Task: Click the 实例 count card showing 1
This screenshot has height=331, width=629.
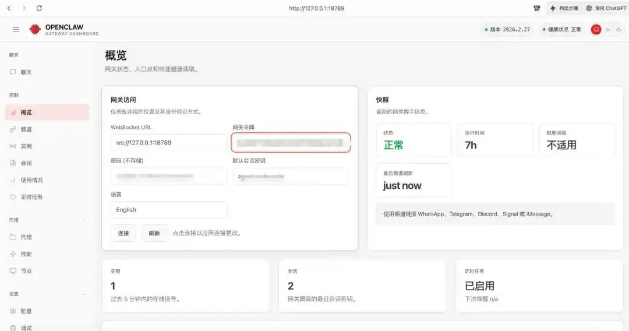Action: [186, 286]
